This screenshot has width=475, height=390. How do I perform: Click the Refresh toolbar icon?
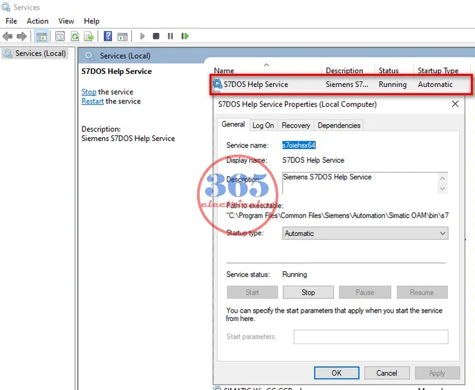[75, 37]
